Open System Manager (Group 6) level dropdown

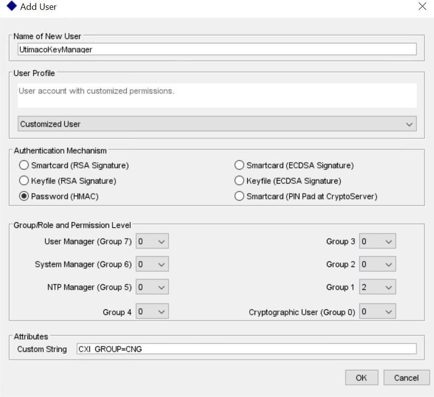[152, 264]
